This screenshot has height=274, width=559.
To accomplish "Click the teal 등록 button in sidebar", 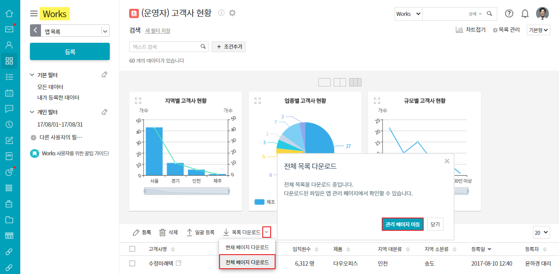I will (x=70, y=52).
